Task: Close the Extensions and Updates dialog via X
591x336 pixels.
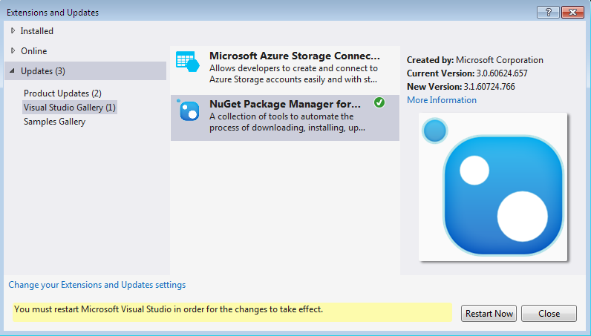Action: tap(571, 12)
